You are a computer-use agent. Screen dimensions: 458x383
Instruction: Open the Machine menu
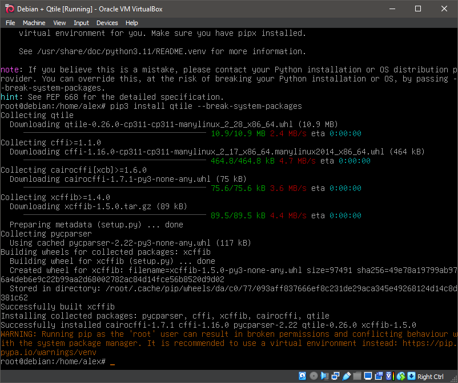34,23
